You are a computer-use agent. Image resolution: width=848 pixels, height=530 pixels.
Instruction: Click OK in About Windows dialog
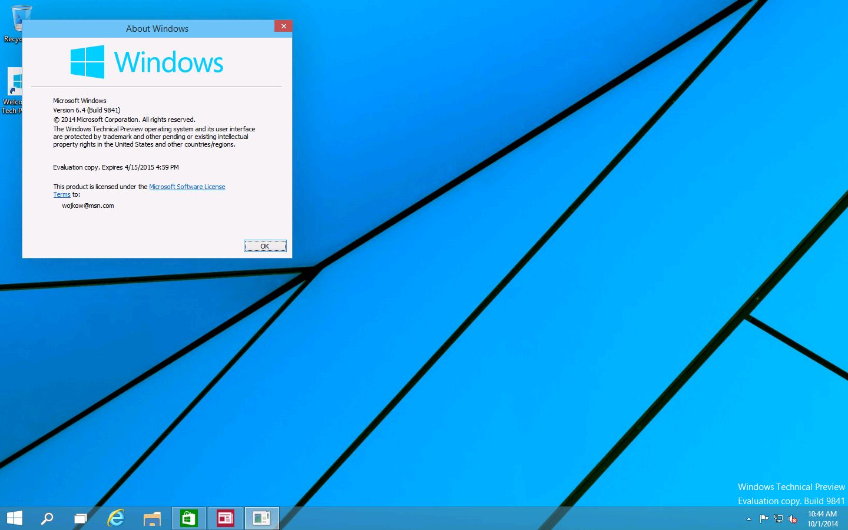[x=265, y=246]
